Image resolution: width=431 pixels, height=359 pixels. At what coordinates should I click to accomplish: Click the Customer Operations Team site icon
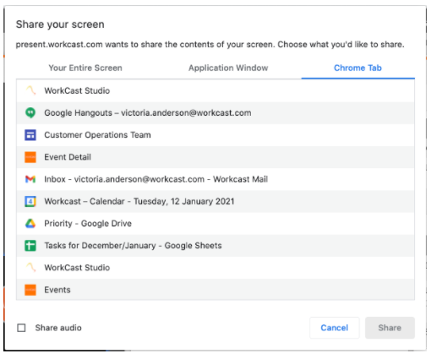tap(30, 135)
